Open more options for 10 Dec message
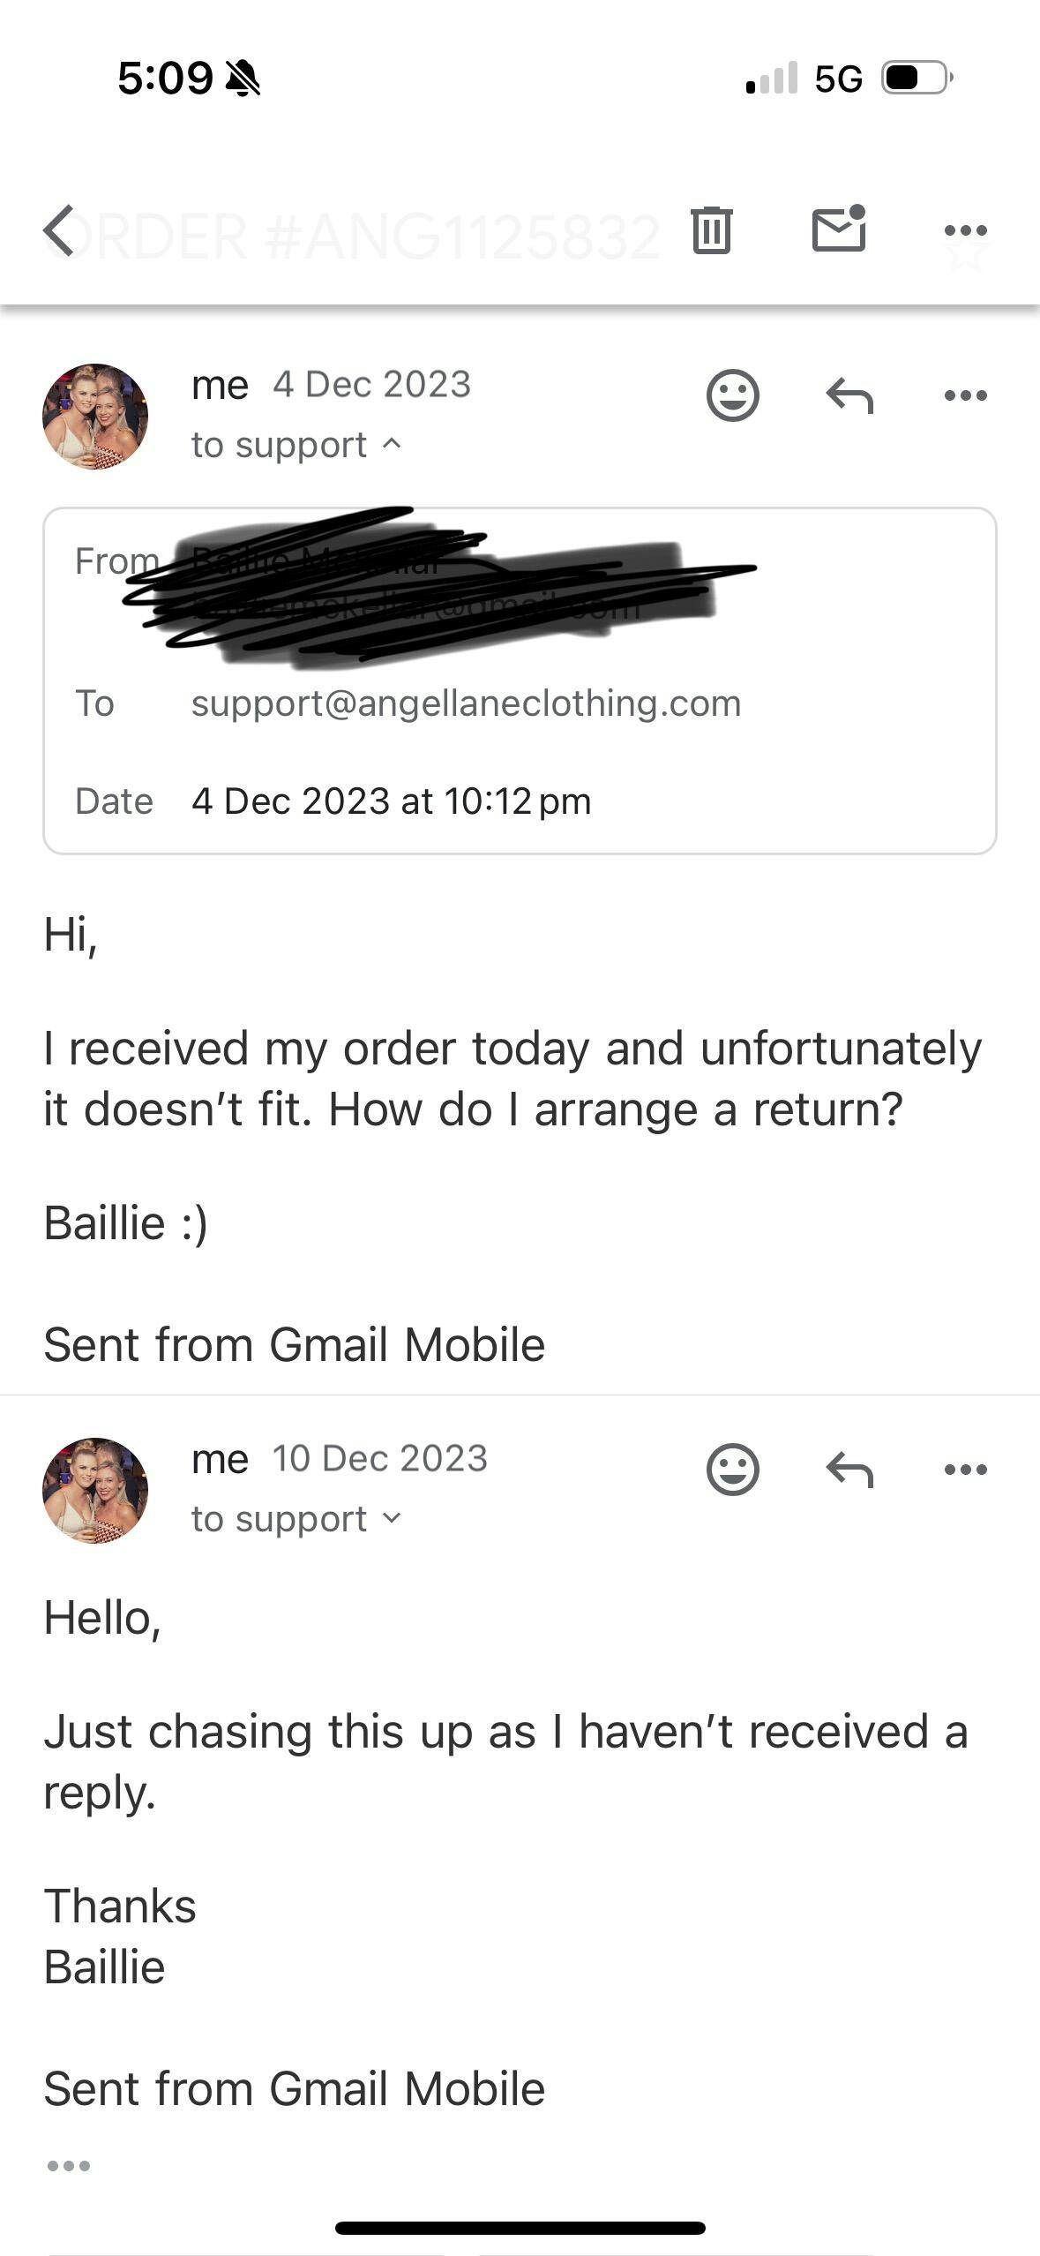Screen dimensions: 1040x2256 965,1470
